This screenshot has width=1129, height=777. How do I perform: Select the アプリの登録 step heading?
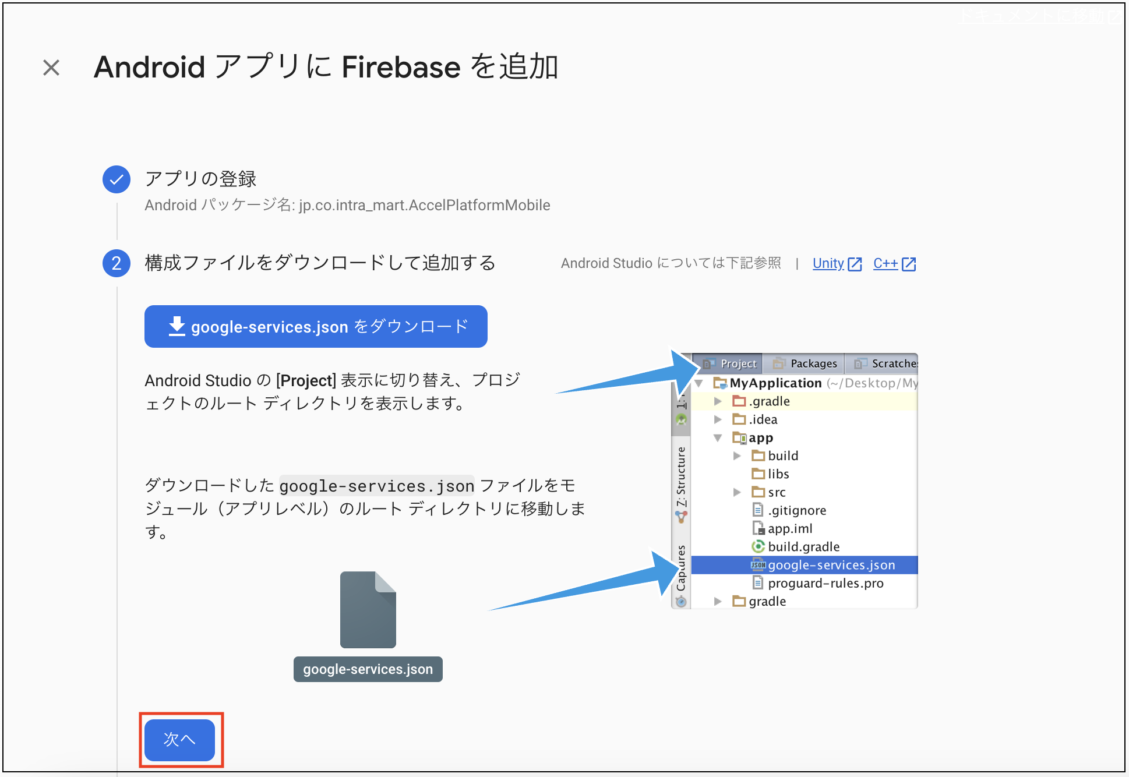(200, 179)
